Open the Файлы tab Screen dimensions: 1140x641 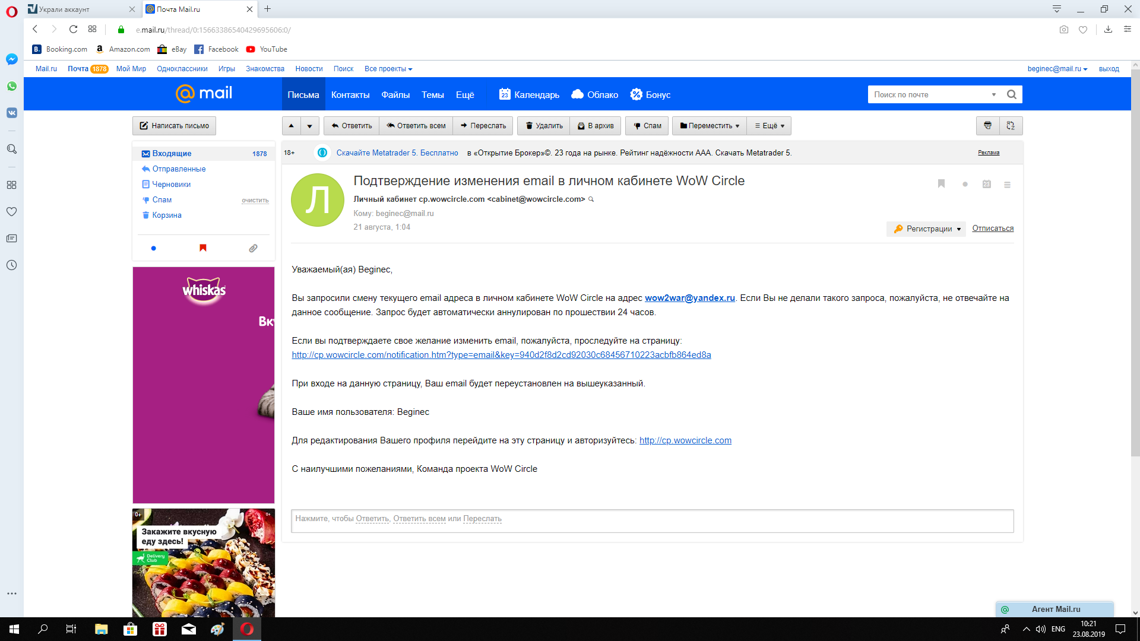pyautogui.click(x=395, y=95)
